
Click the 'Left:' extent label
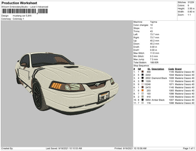[136, 34]
